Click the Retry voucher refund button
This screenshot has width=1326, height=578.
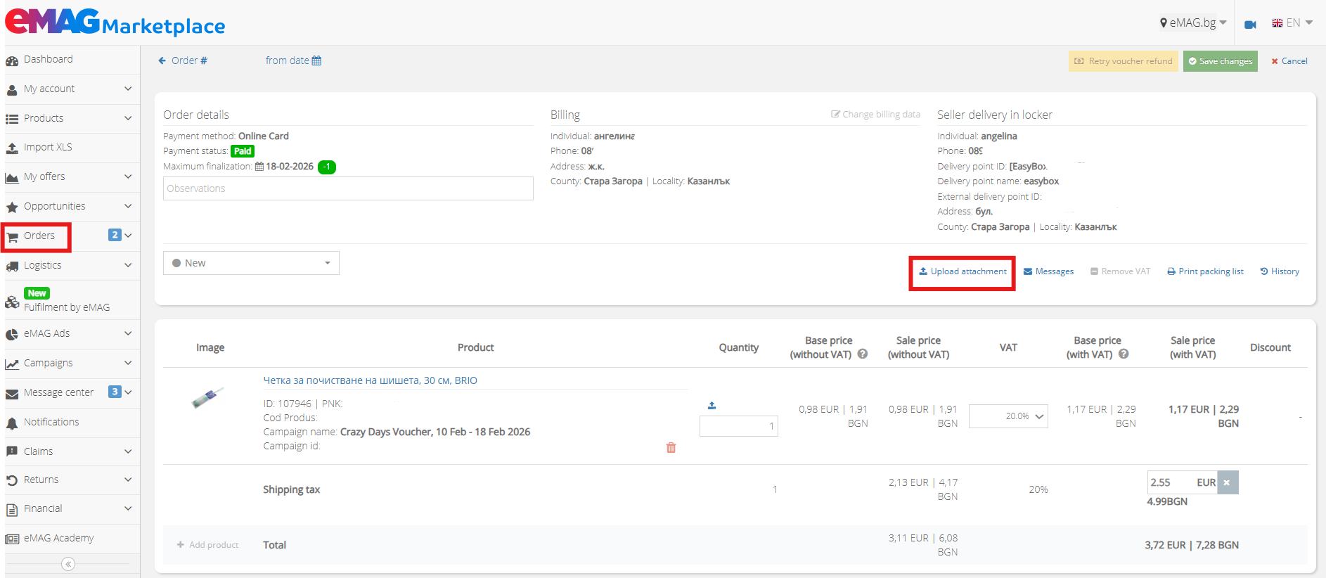click(1124, 61)
